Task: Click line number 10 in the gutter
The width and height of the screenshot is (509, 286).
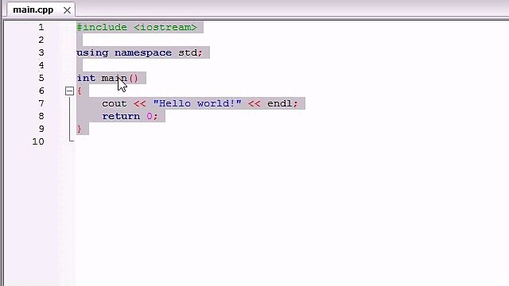Action: point(38,141)
